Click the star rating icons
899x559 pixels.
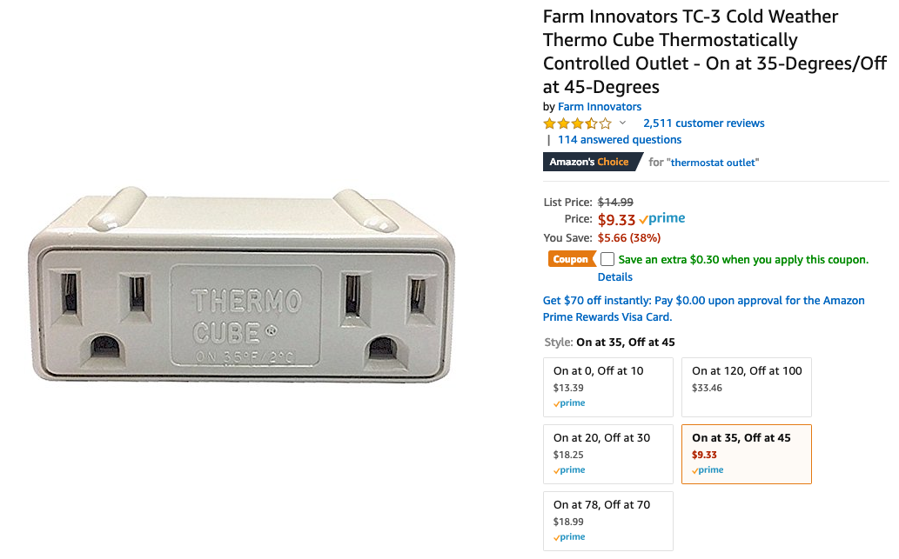(577, 123)
